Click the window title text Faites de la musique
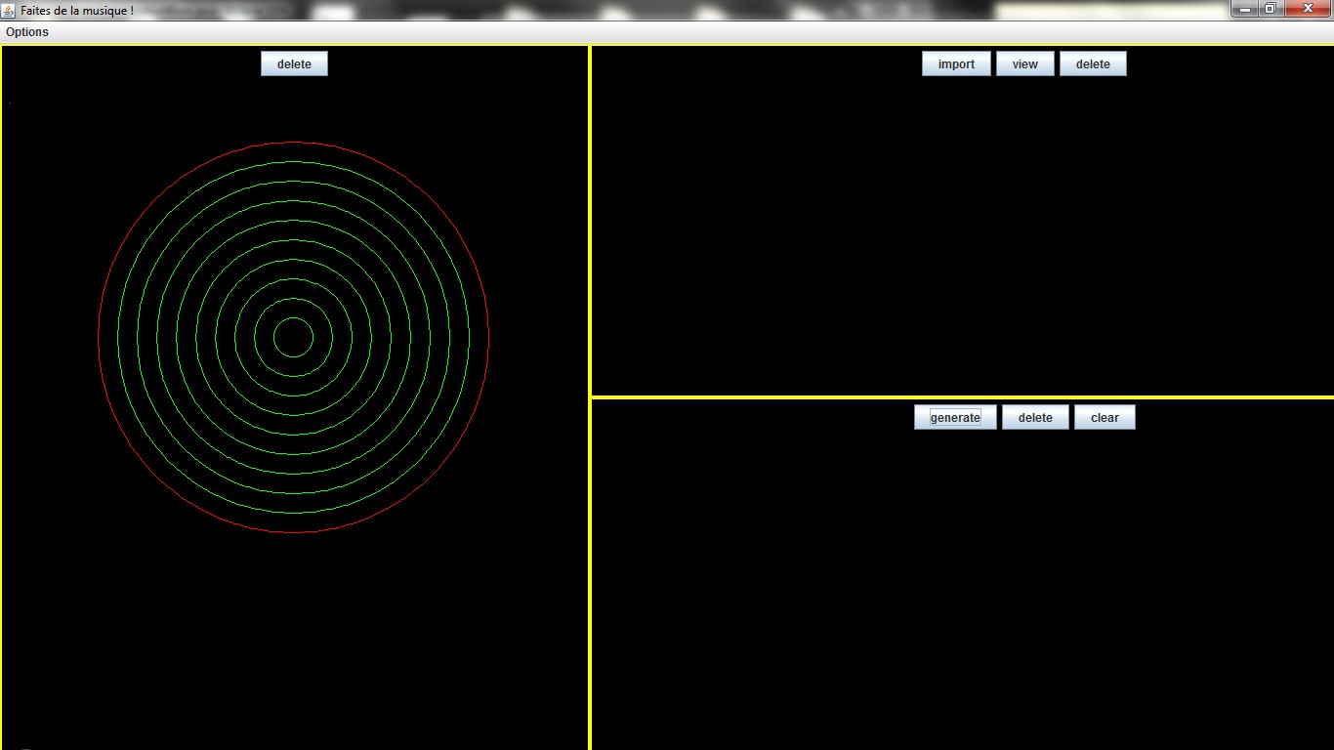Image resolution: width=1334 pixels, height=750 pixels. point(76,10)
